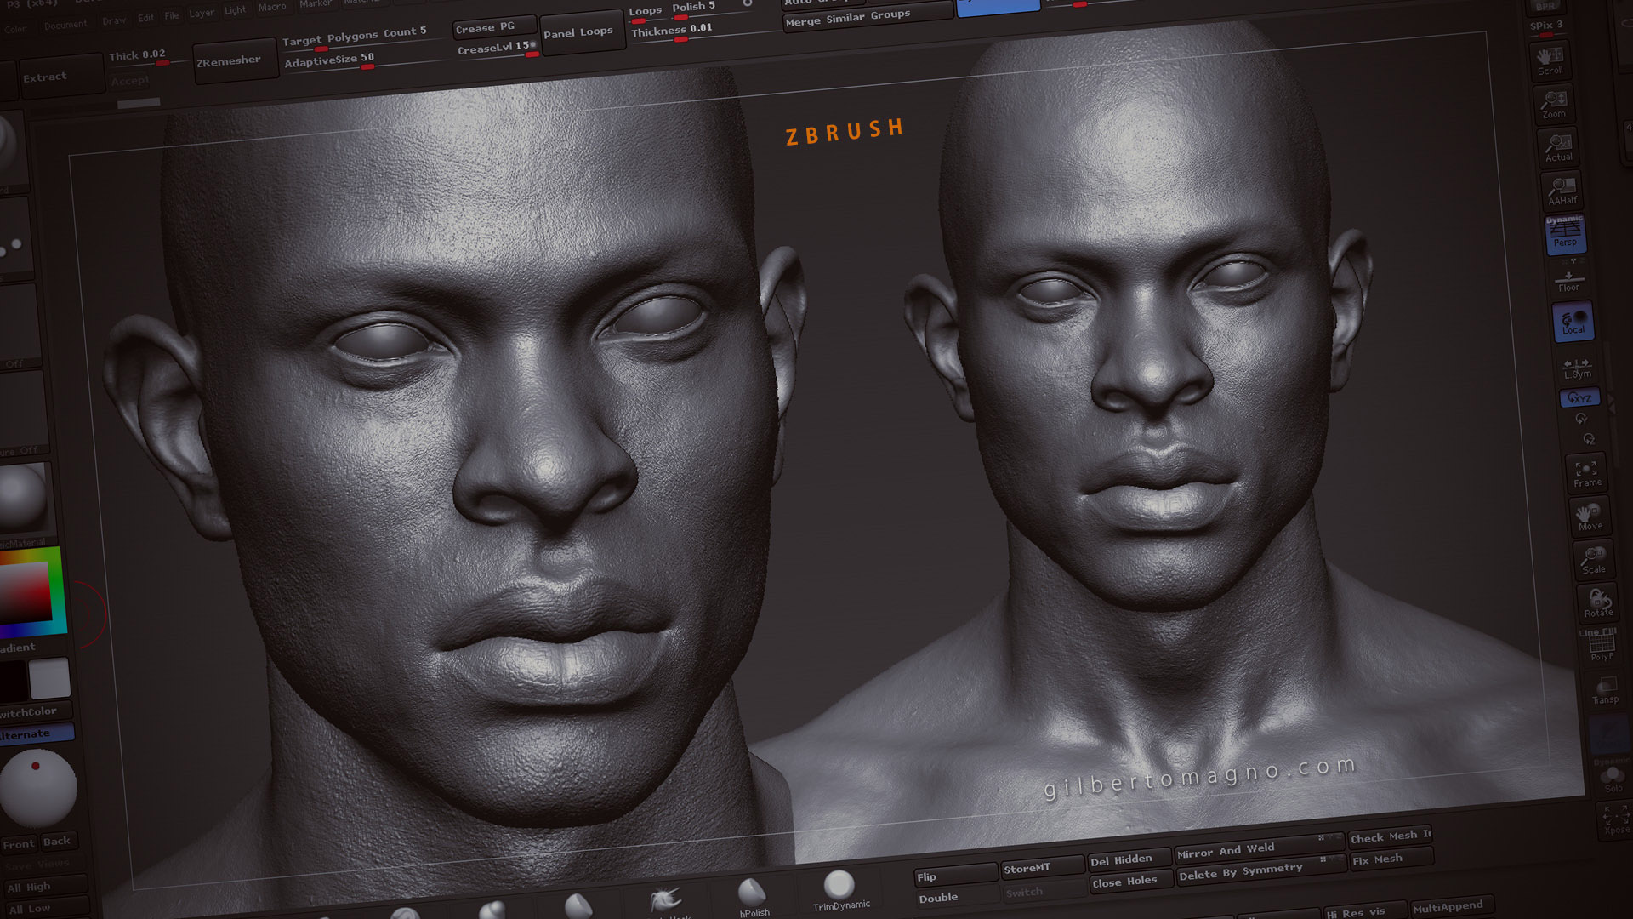
Task: Select the Zoom canvas tool
Action: 1554,105
